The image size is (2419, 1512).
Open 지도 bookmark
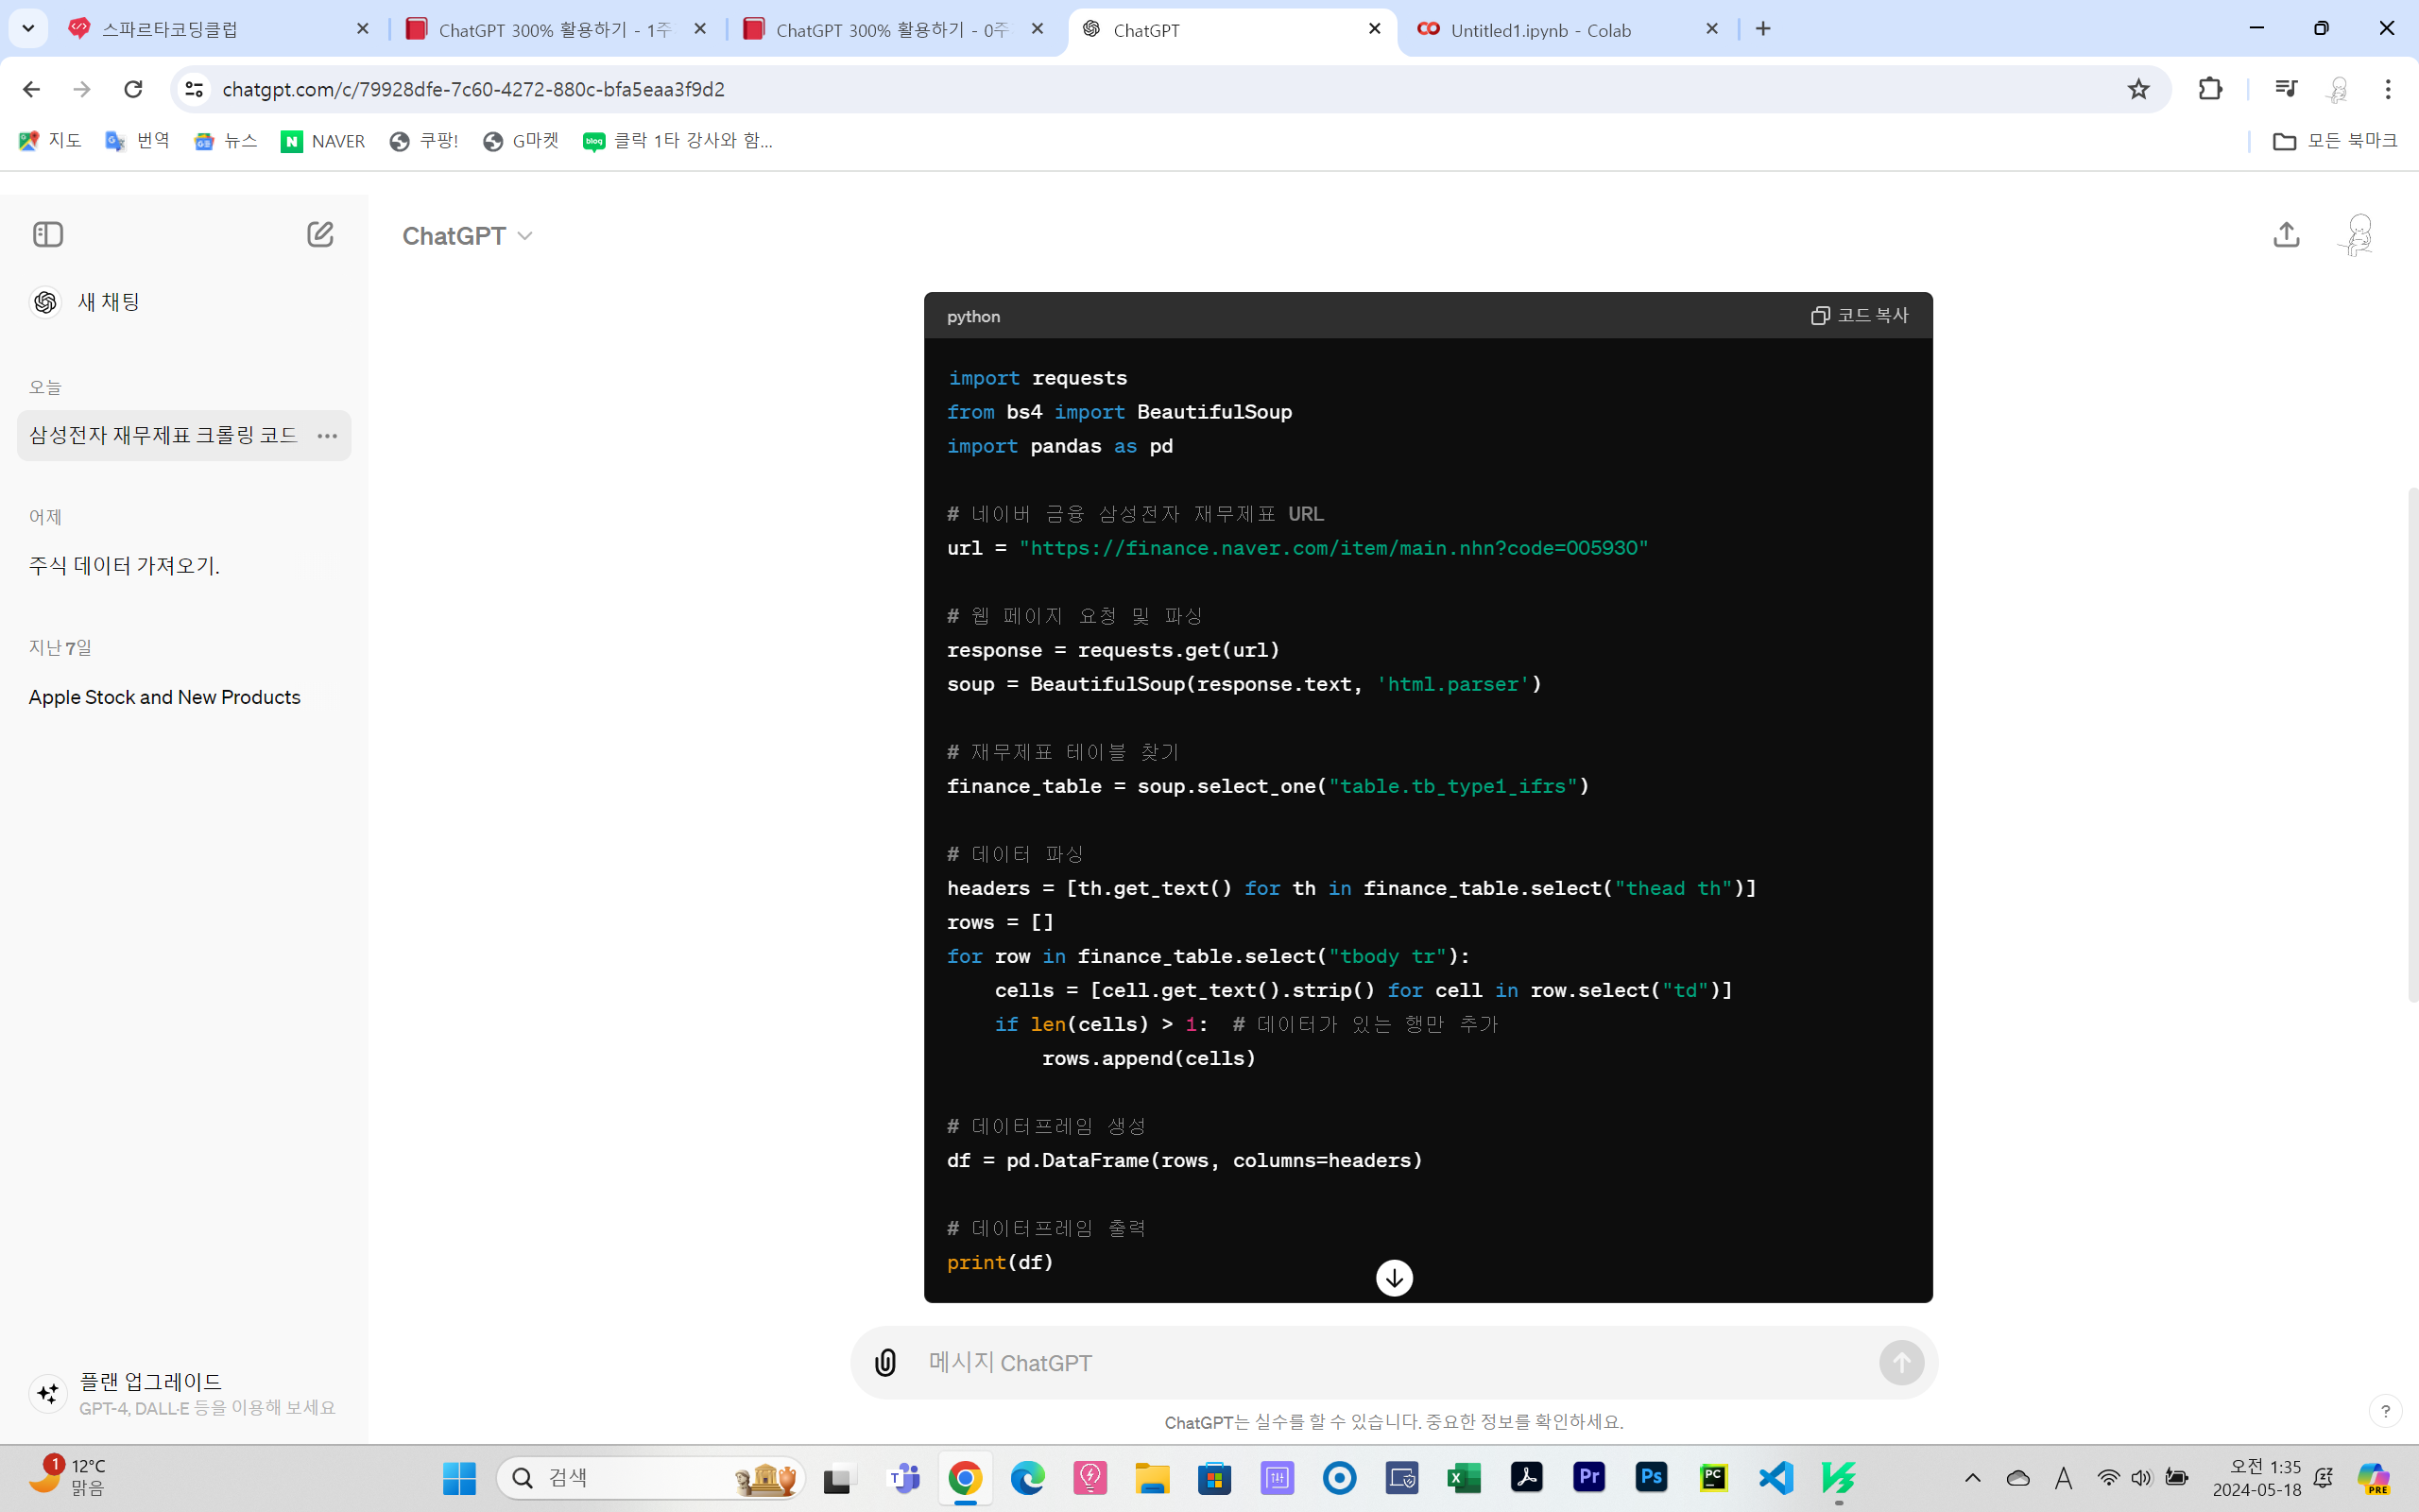(x=50, y=141)
